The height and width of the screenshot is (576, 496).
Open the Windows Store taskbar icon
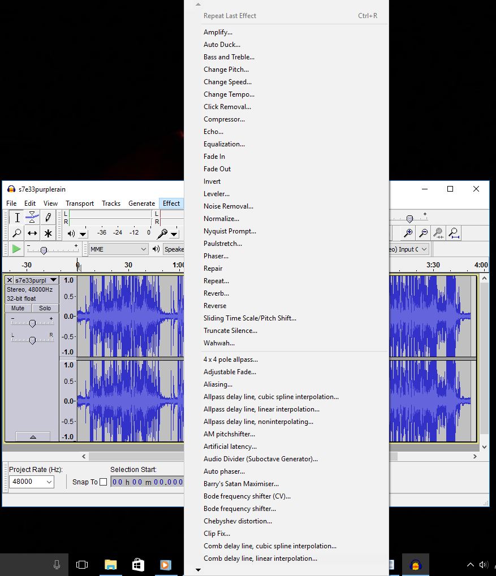click(x=138, y=565)
